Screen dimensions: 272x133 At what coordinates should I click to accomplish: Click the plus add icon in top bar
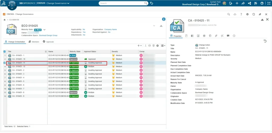point(237,3)
